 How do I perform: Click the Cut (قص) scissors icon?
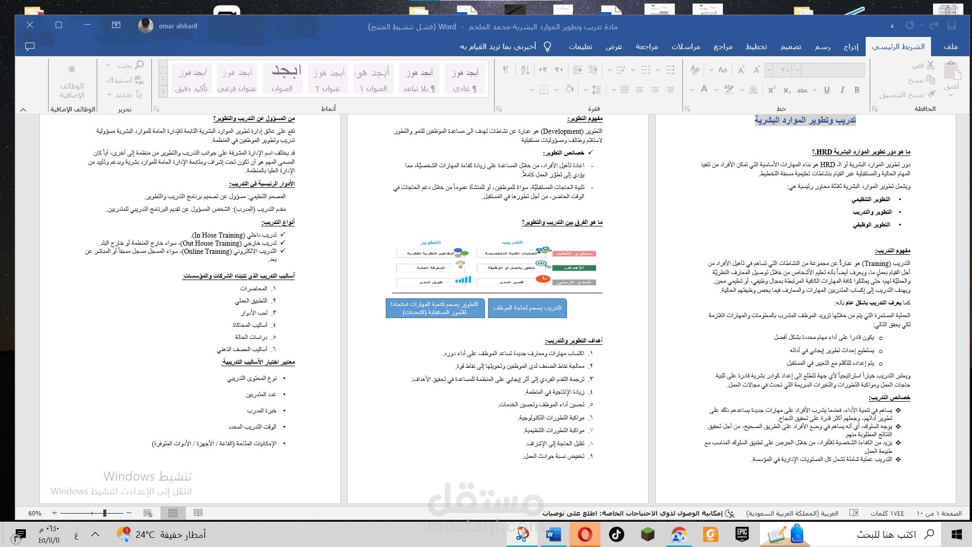pyautogui.click(x=930, y=65)
